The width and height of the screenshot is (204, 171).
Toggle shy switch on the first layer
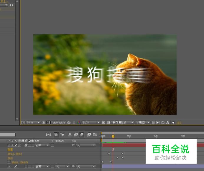coord(9,145)
